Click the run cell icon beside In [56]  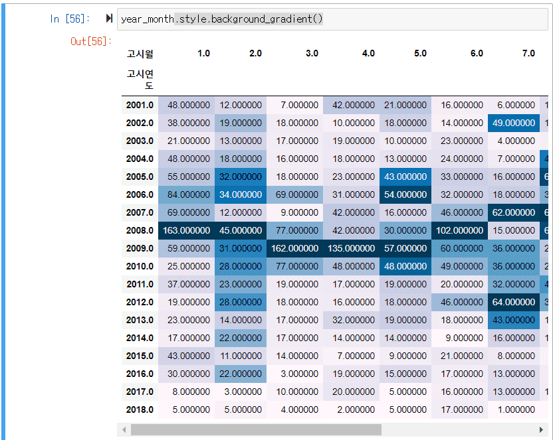pyautogui.click(x=109, y=19)
